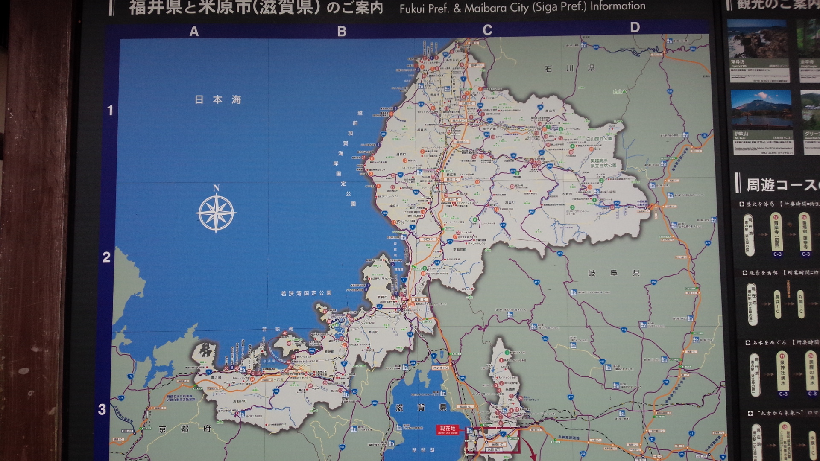Click the 名水をめぐる course title
This screenshot has width=820, height=461.
coord(769,342)
